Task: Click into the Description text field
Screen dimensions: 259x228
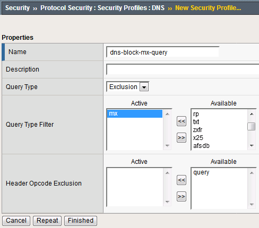Action: [183, 69]
